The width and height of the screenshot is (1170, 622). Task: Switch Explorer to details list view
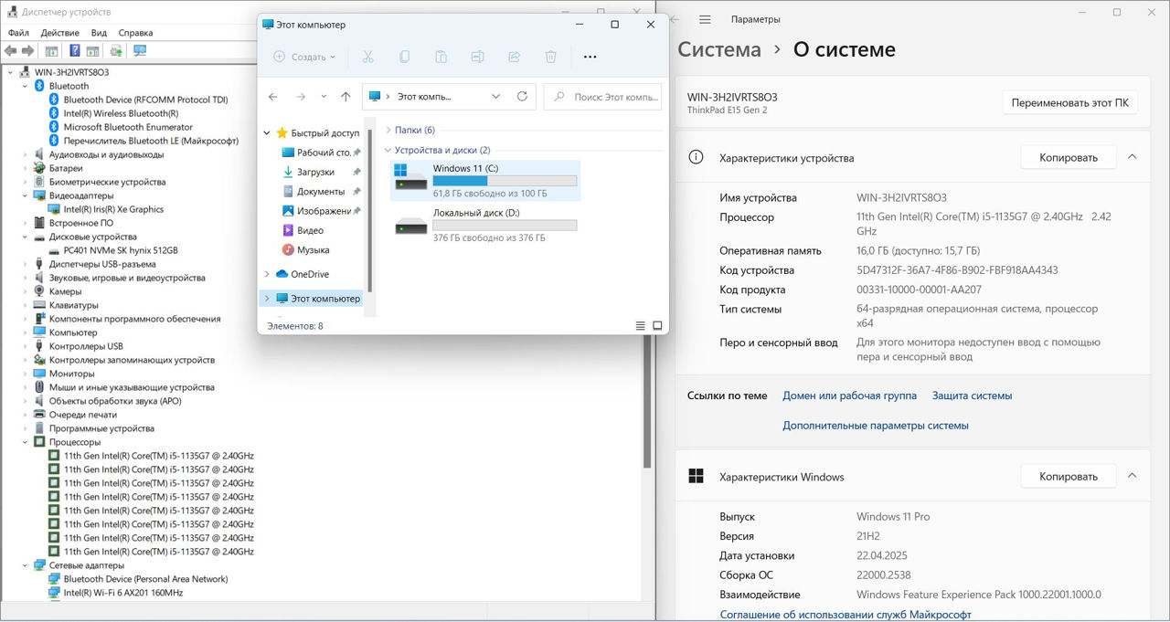click(x=640, y=326)
